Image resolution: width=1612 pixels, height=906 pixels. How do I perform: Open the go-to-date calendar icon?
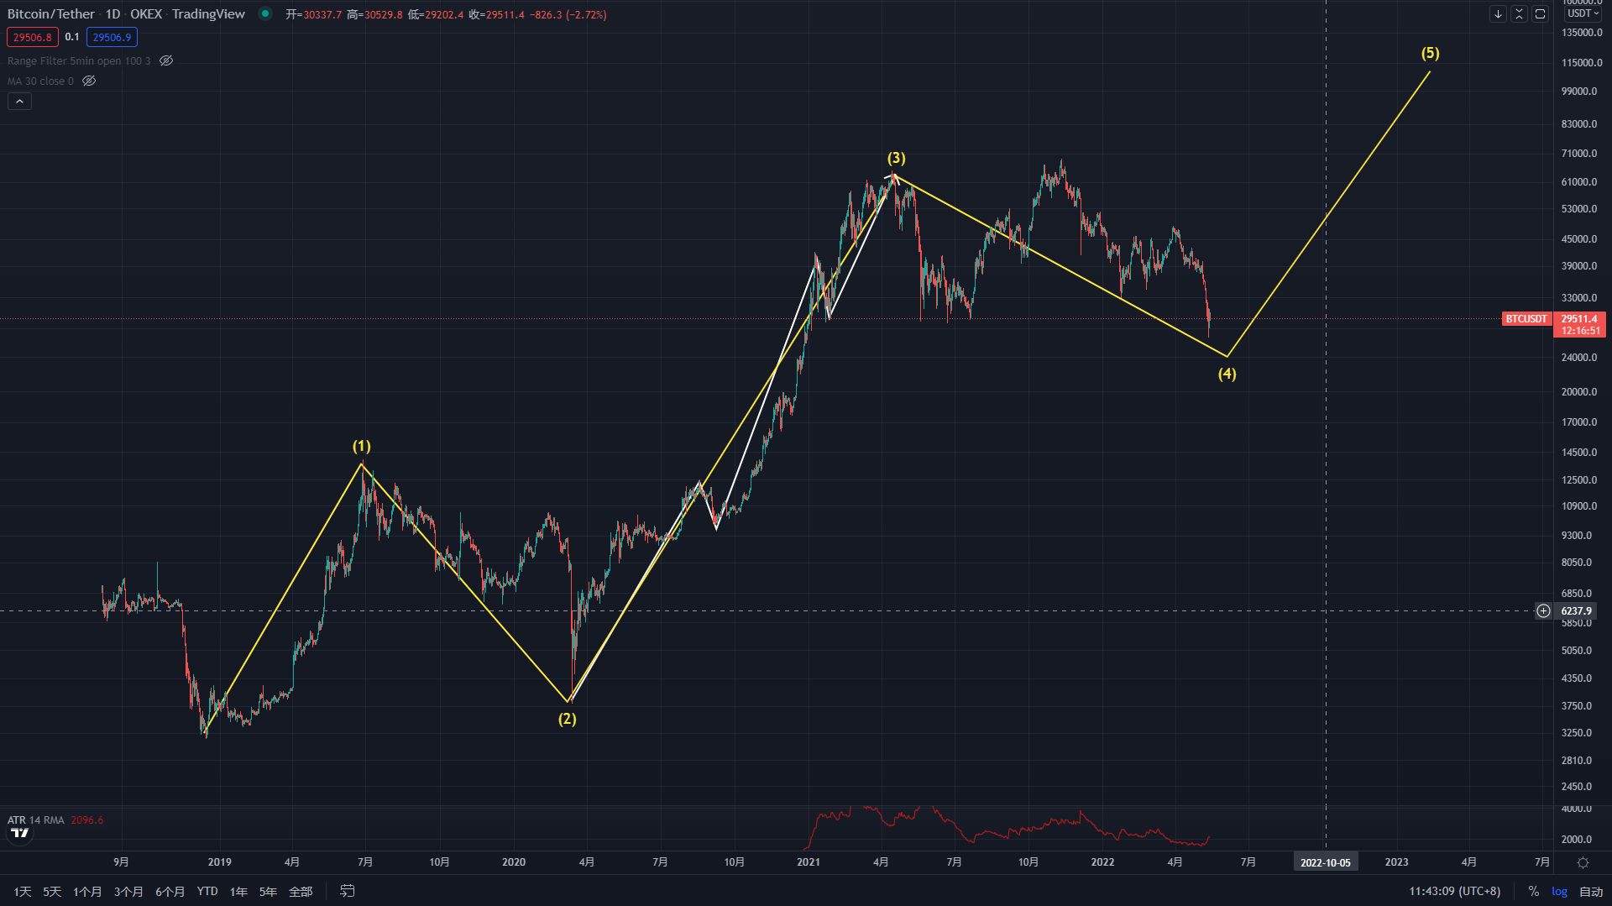348,891
